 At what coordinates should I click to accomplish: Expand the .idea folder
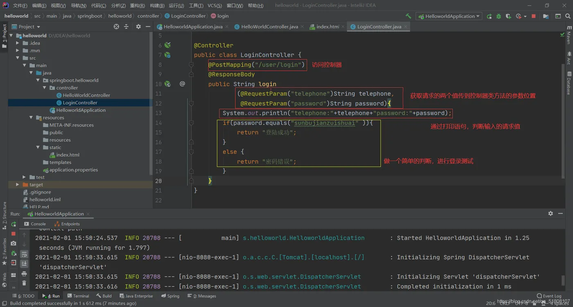(x=18, y=43)
